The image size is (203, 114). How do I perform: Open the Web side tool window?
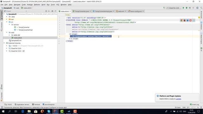[x=2, y=87]
